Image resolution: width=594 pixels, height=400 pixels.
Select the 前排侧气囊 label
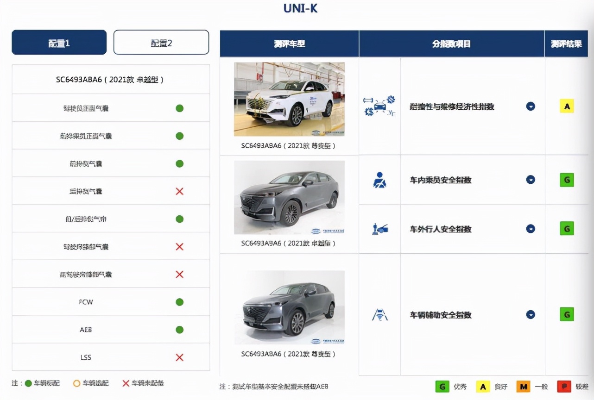(86, 164)
